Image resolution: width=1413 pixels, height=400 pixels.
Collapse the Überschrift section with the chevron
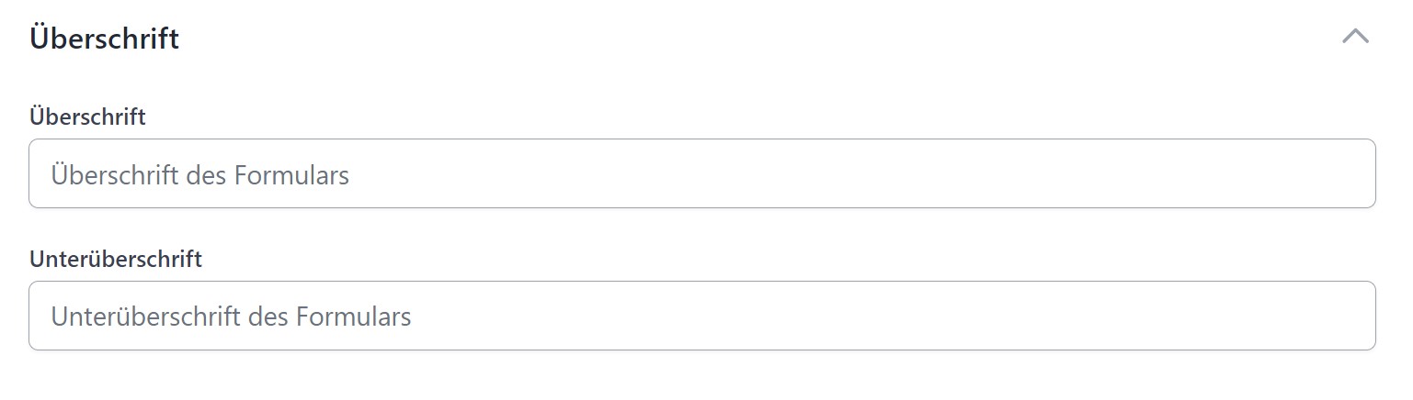pos(1355,37)
